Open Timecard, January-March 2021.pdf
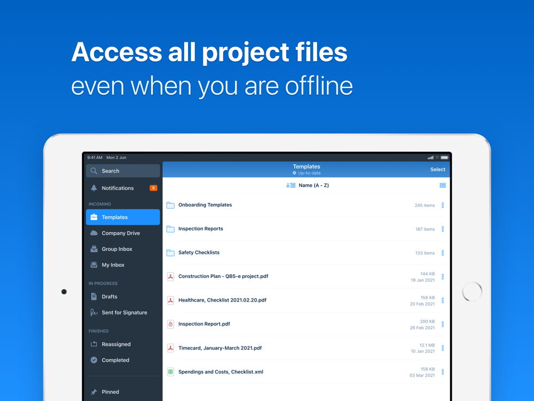 (306, 348)
